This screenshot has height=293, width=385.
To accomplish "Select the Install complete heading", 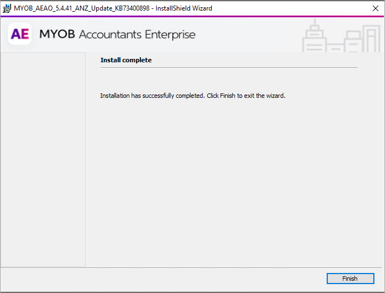I will [x=126, y=60].
